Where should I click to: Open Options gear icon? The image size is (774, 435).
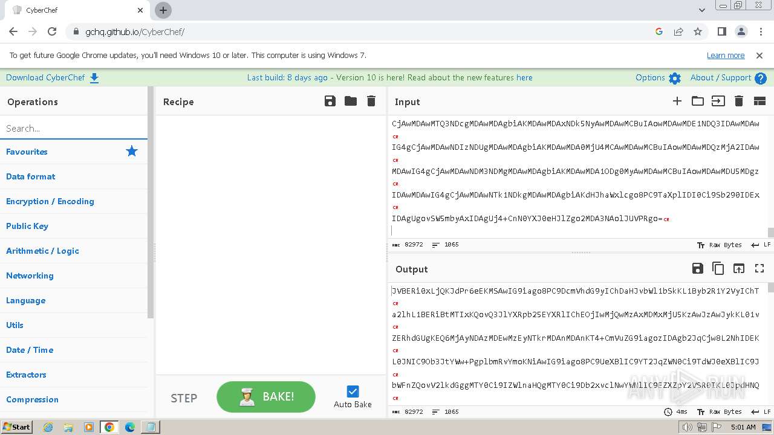coord(675,78)
